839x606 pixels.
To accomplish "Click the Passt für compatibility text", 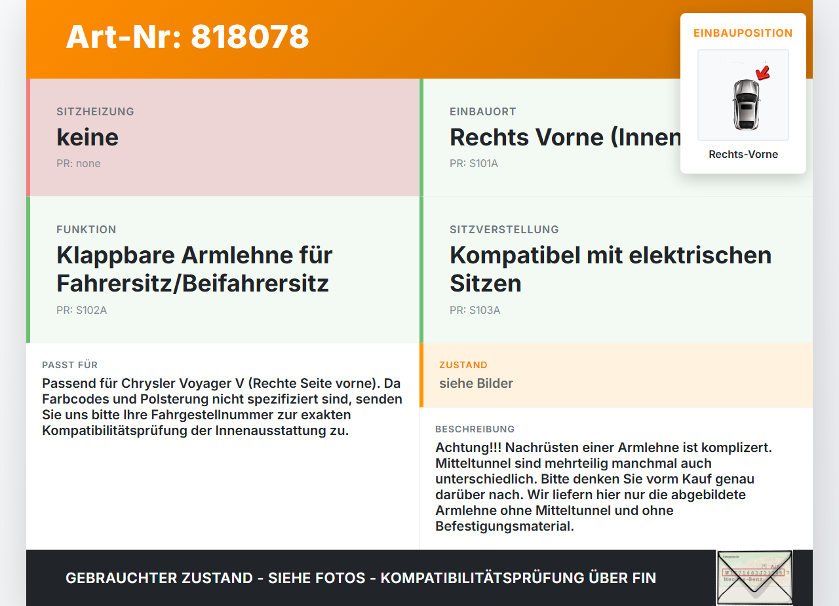I will 222,407.
